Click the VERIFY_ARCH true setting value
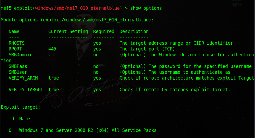Screen dimensions: 255x138 click(x=54, y=78)
